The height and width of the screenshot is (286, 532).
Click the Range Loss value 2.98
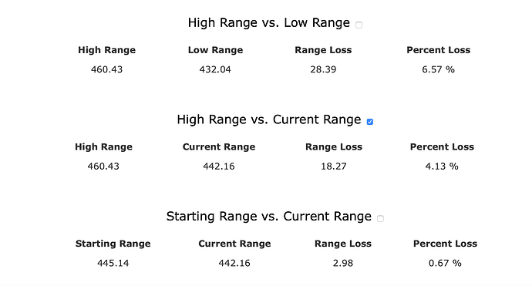pos(342,264)
